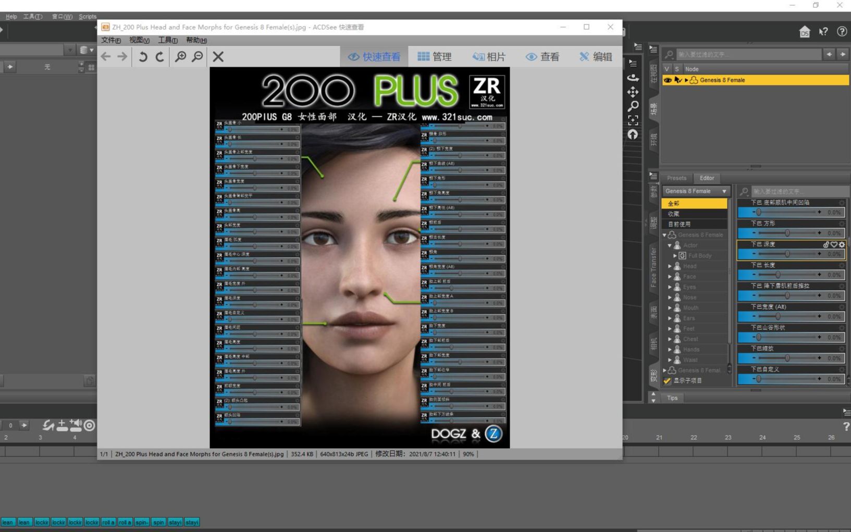Screen dimensions: 851x532
Task: Click the frame selection tool in viewport
Action: point(633,120)
